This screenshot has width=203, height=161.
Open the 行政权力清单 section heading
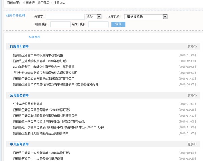pos(19,46)
